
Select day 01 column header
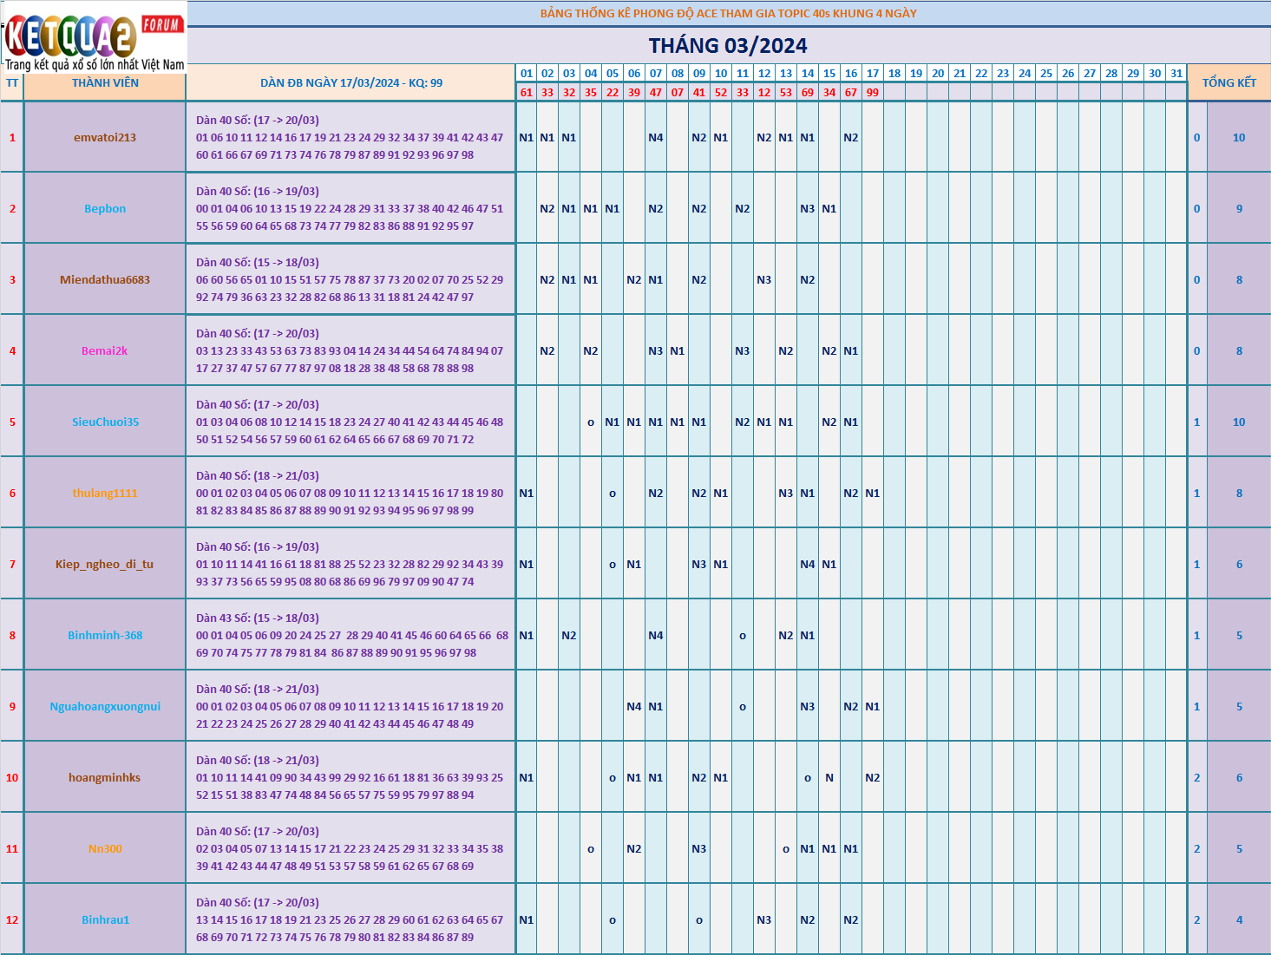pos(527,74)
